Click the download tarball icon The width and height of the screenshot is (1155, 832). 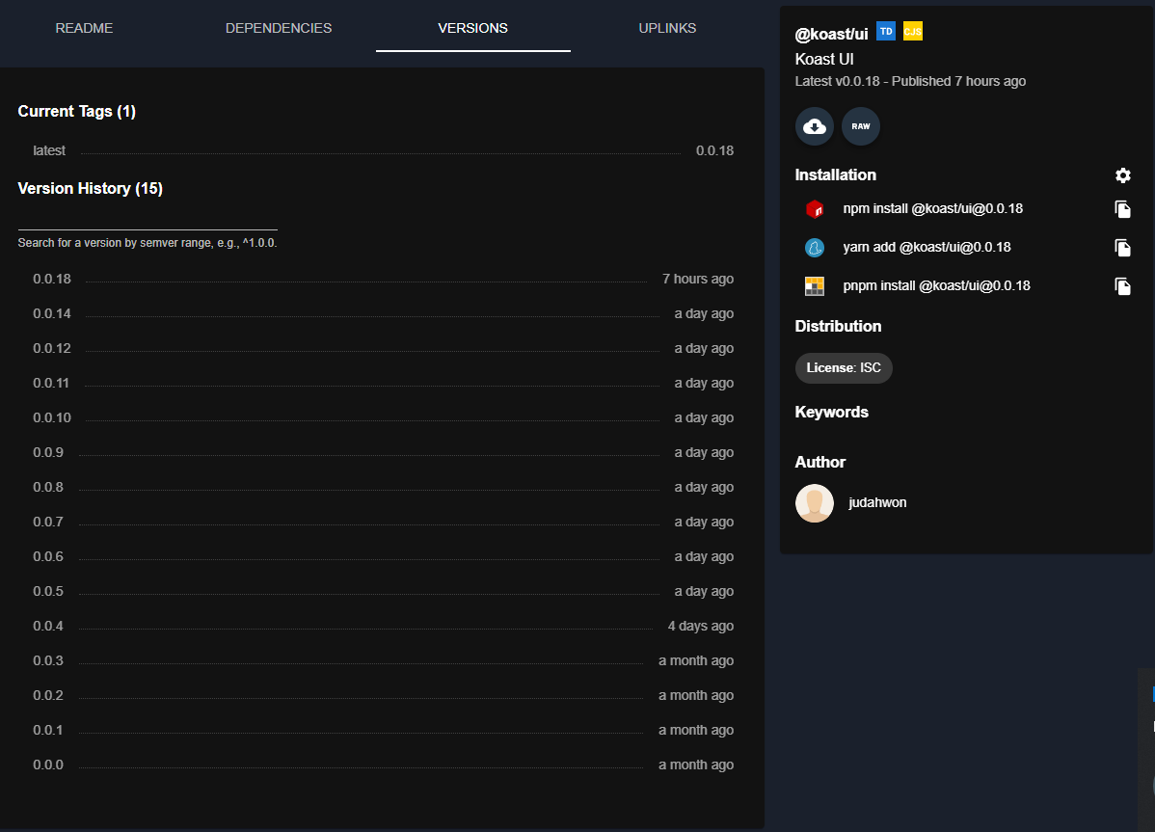click(x=815, y=126)
